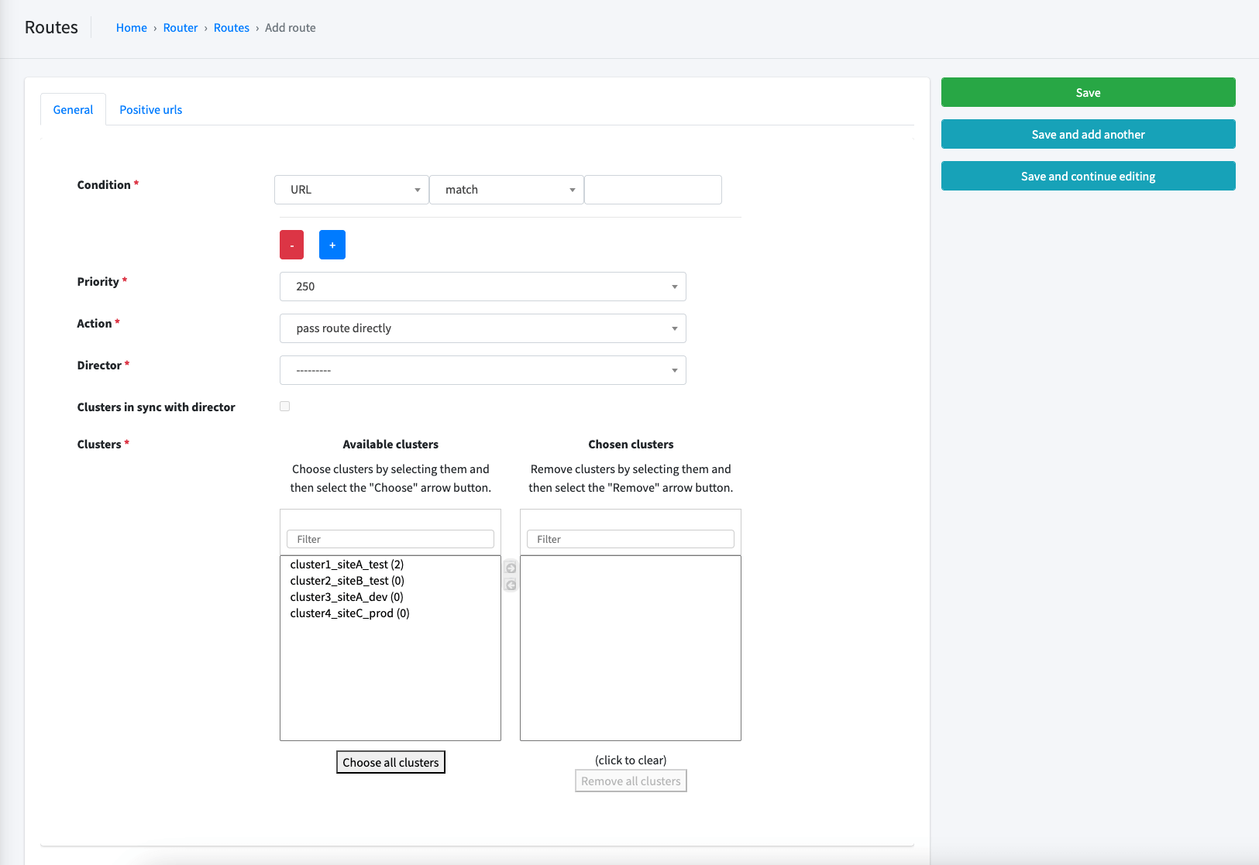Select cluster2_siteB_test (0) in available list
This screenshot has height=865, width=1259.
tap(390, 581)
